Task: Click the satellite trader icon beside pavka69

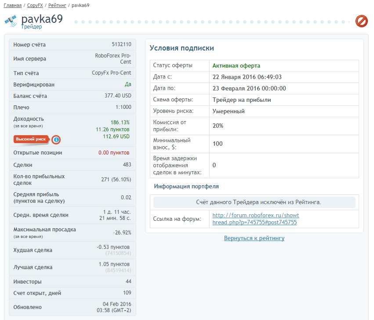Action: pyautogui.click(x=11, y=21)
